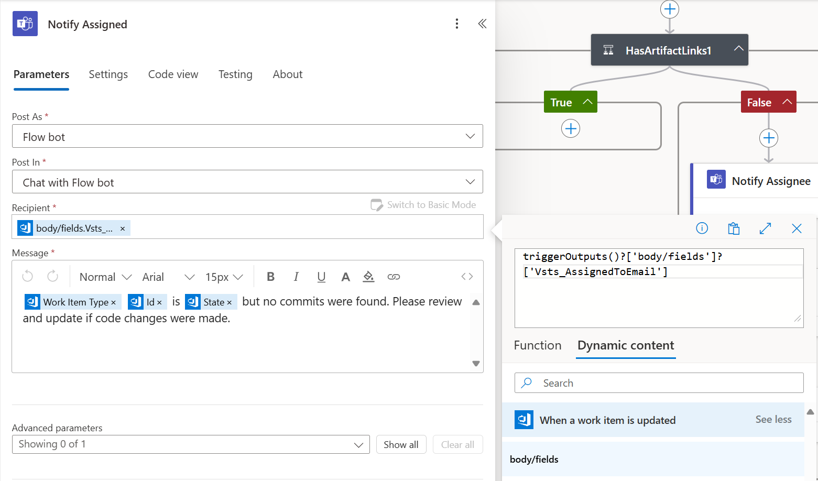Switch to the Parameters tab
Image resolution: width=818 pixels, height=481 pixels.
pyautogui.click(x=41, y=74)
